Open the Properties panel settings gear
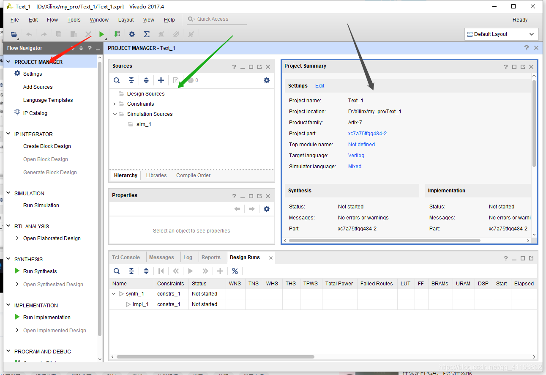546x375 pixels. [267, 209]
